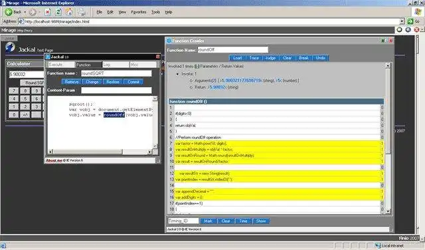The image size is (425, 250).
Task: Click the Jackal wolf logo icon
Action: pyautogui.click(x=10, y=47)
